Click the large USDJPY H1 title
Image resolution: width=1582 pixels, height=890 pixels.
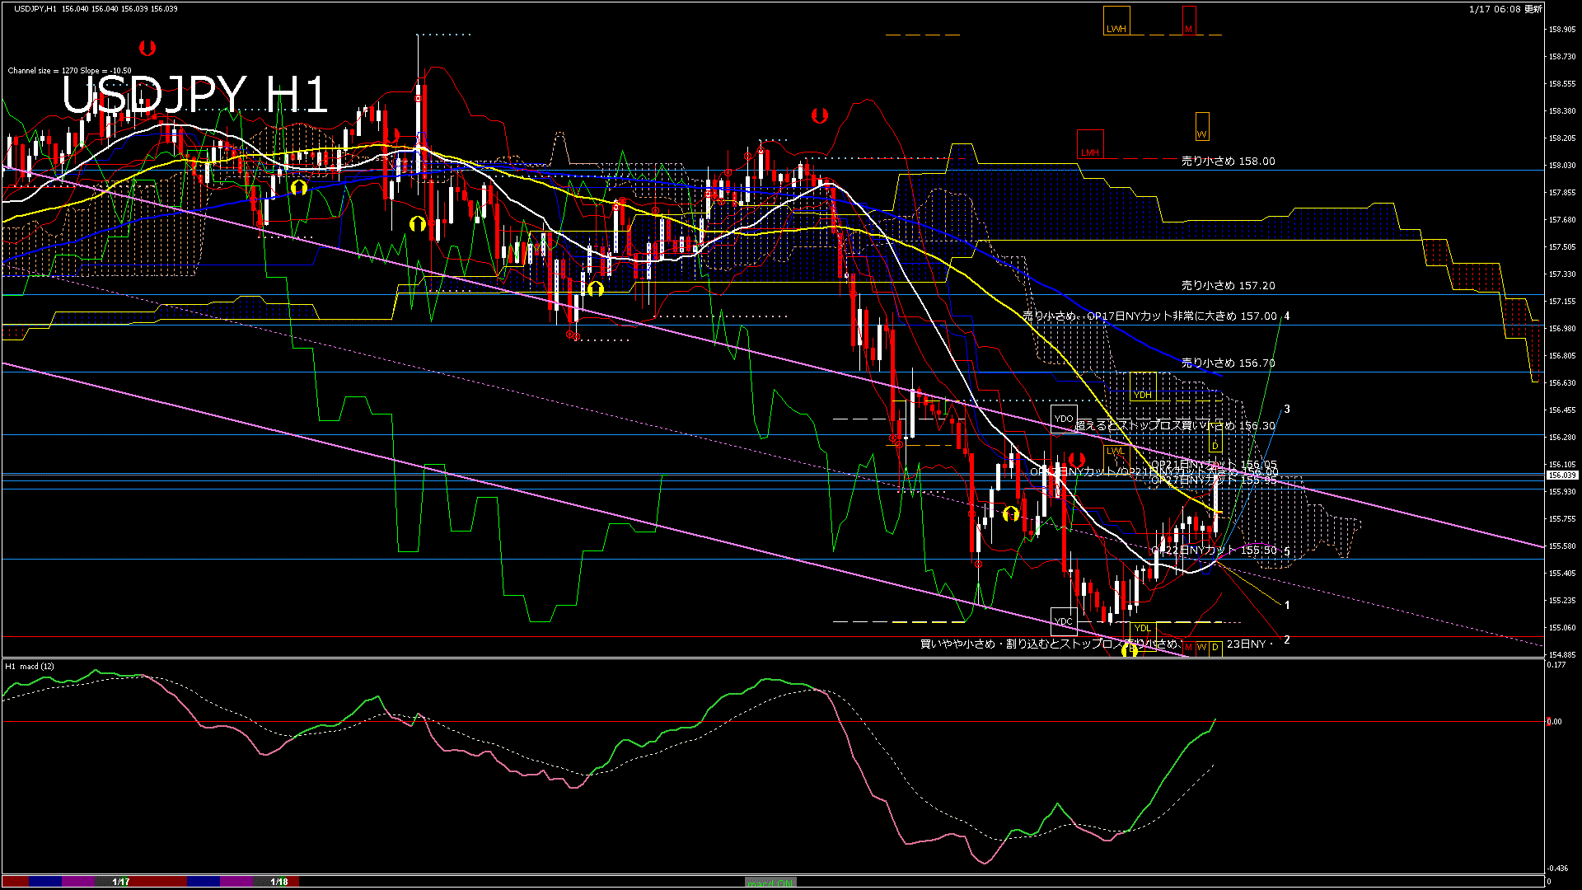[x=195, y=95]
